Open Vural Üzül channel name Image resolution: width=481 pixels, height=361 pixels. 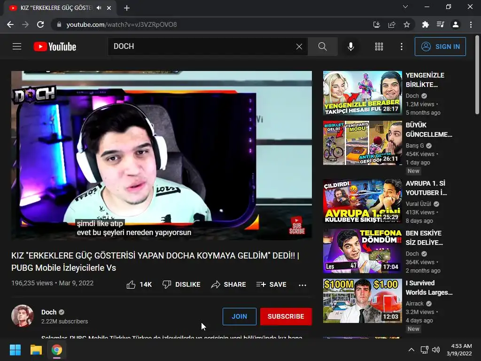click(x=419, y=204)
